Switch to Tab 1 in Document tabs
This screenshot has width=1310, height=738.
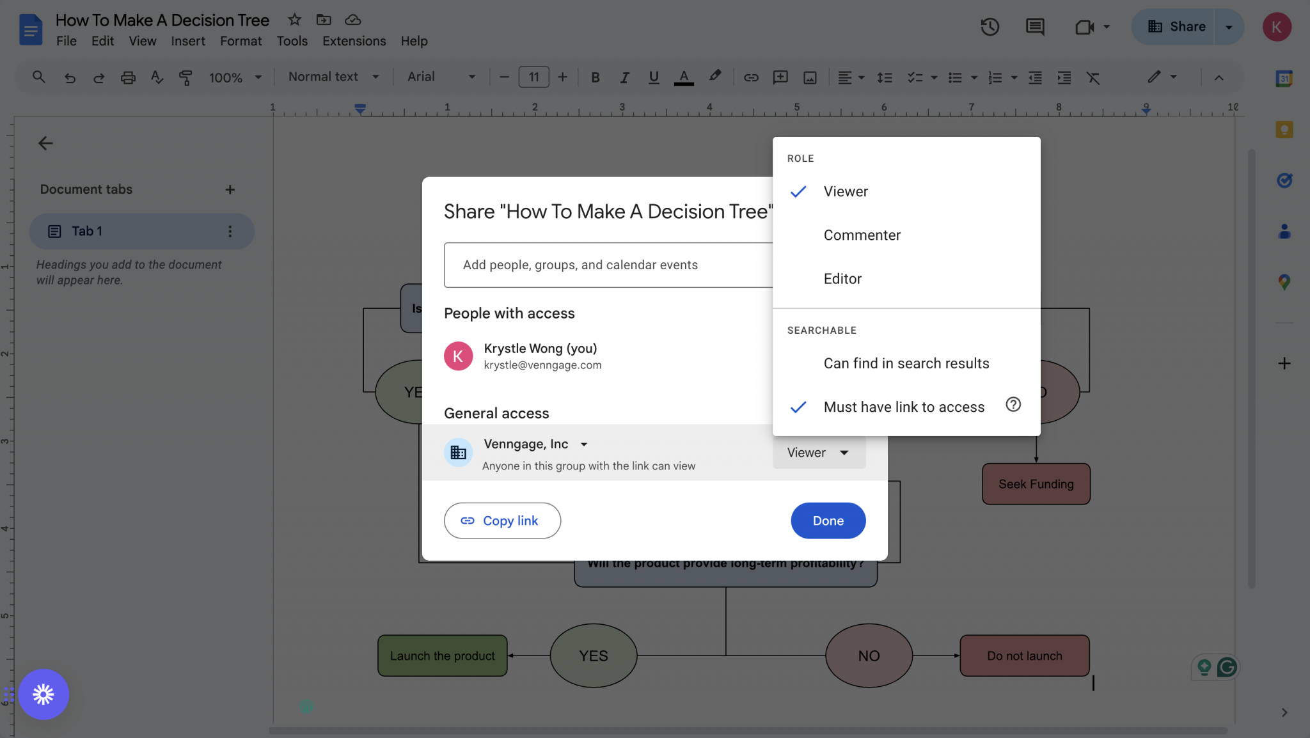pos(87,231)
